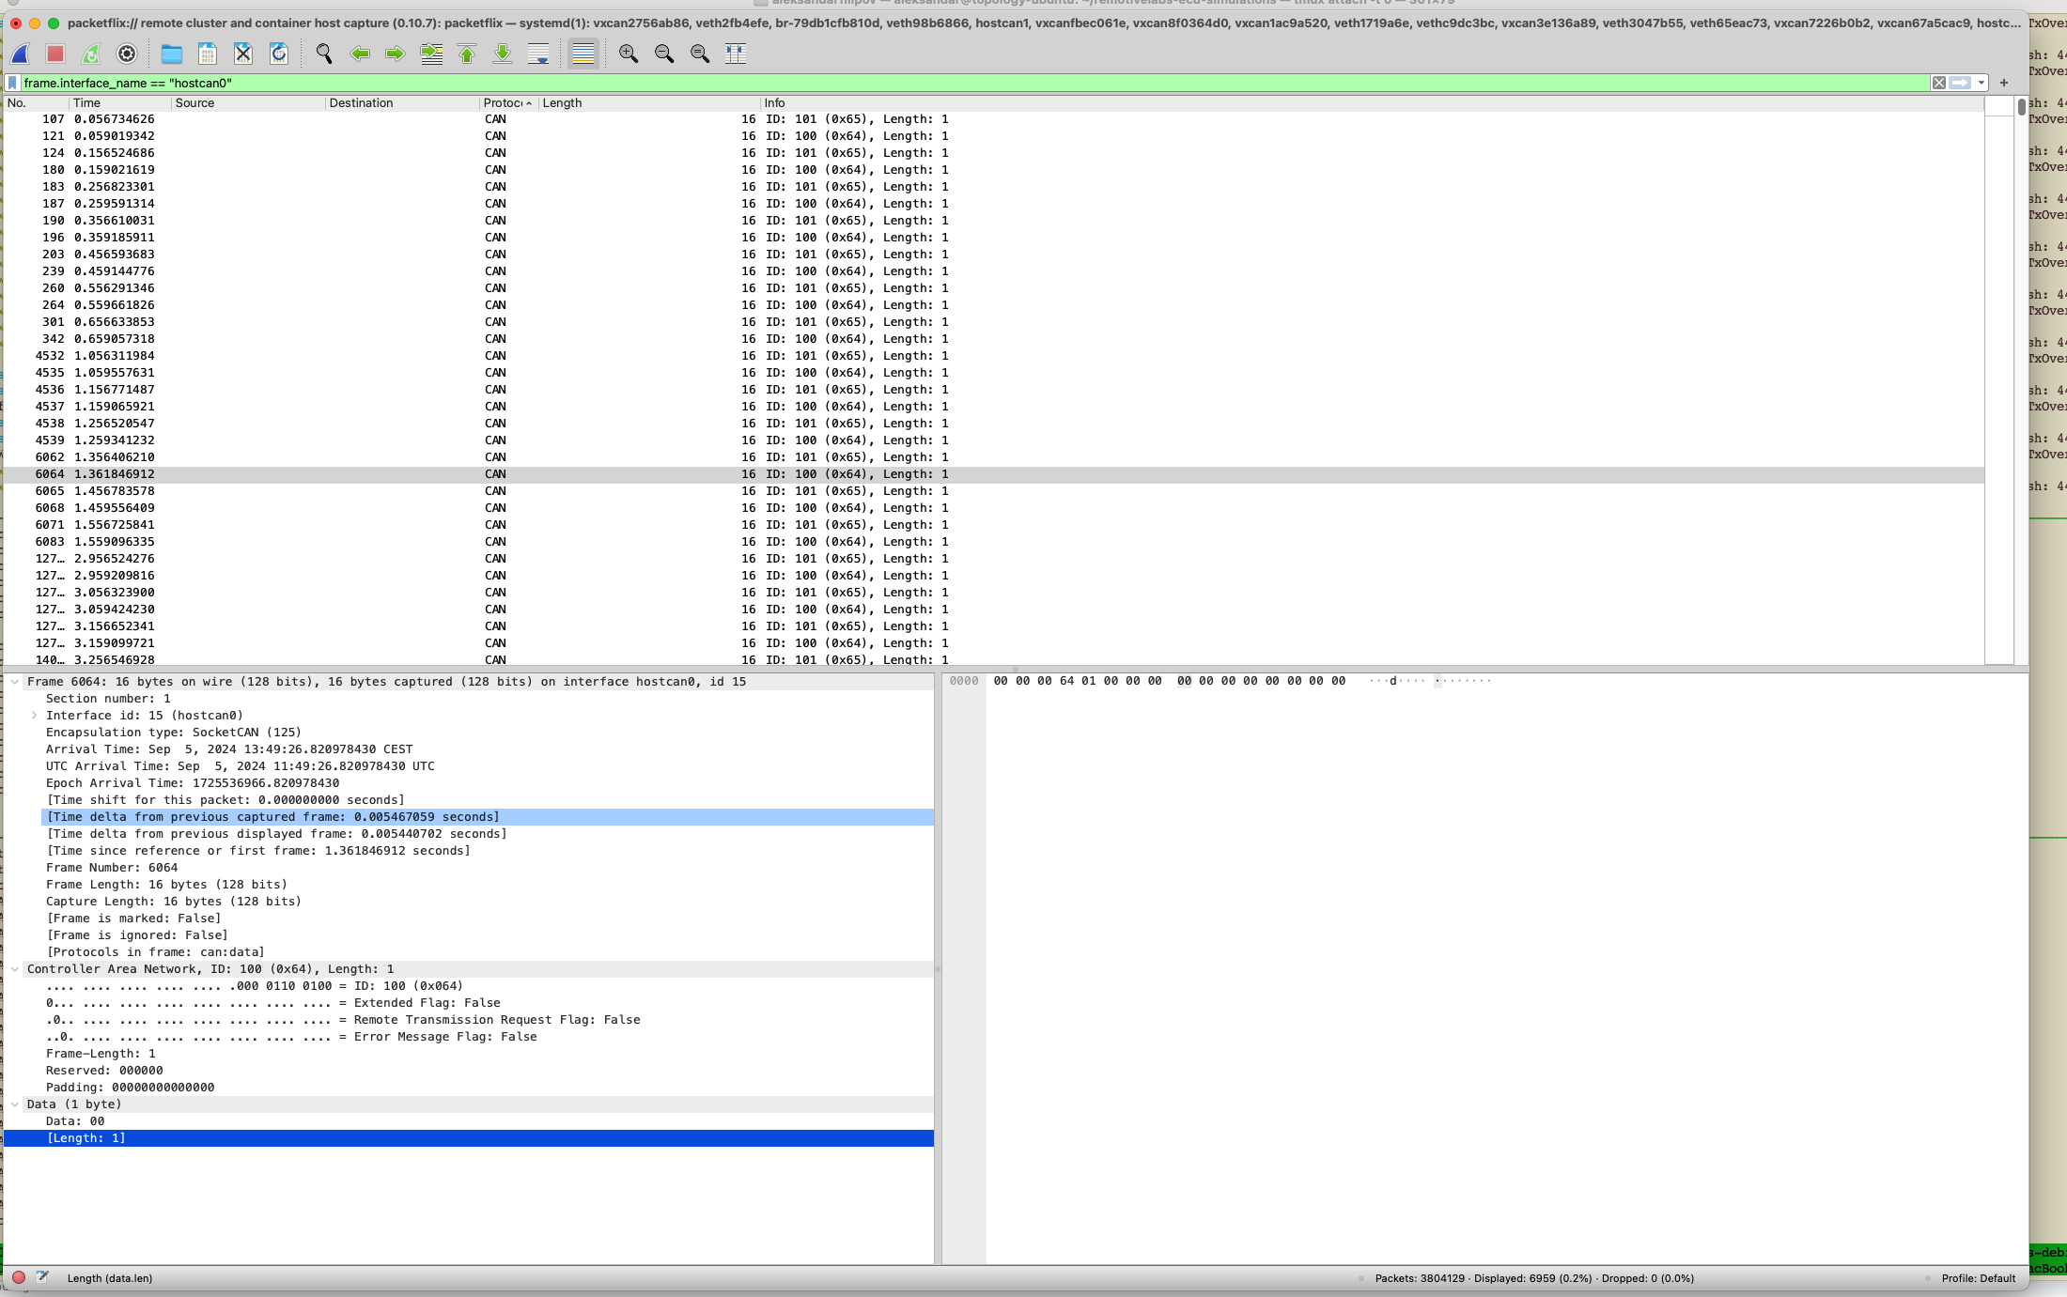The image size is (2067, 1297).
Task: Expand Interface id: 15 (hostcan0)
Action: tap(35, 716)
